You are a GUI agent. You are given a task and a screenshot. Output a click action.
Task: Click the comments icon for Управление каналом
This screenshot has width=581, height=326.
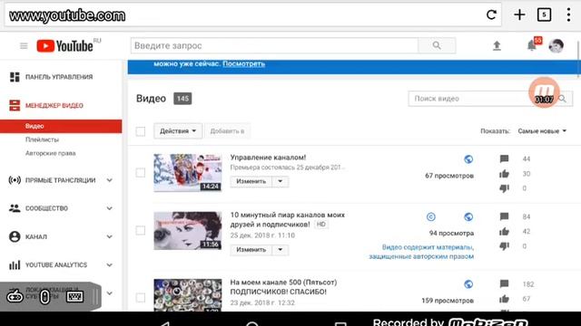(x=504, y=159)
